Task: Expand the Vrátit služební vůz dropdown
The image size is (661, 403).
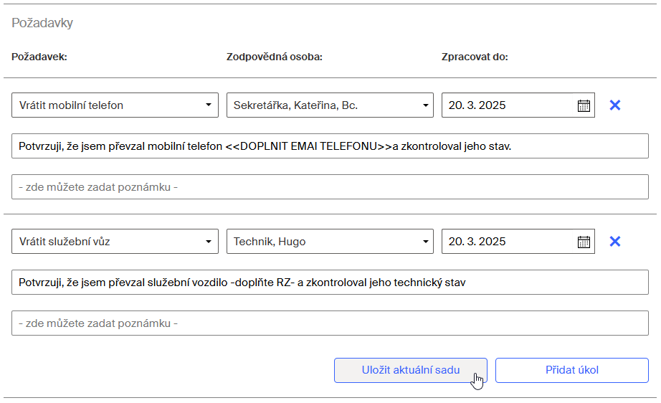Action: click(115, 241)
